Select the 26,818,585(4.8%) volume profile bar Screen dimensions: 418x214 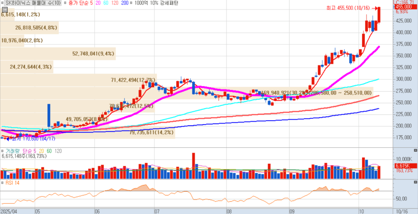click(x=29, y=27)
